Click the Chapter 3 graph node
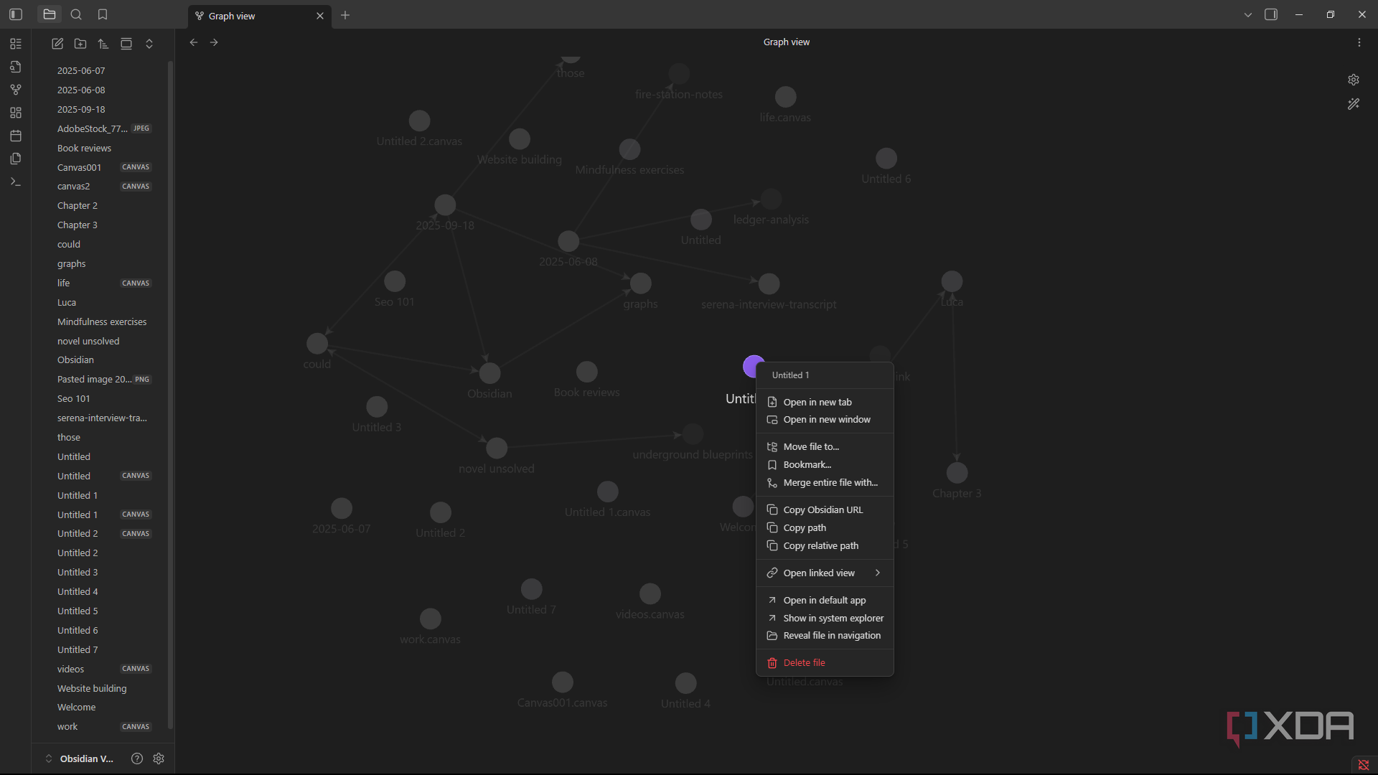 click(957, 473)
